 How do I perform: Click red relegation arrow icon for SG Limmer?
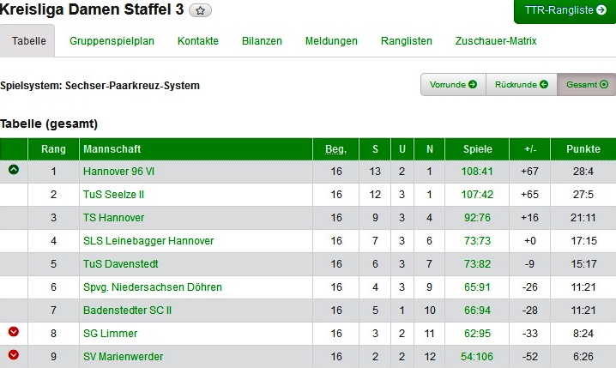coord(13,332)
